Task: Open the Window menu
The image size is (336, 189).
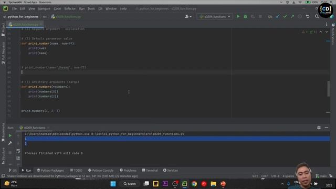Action: 111,8
